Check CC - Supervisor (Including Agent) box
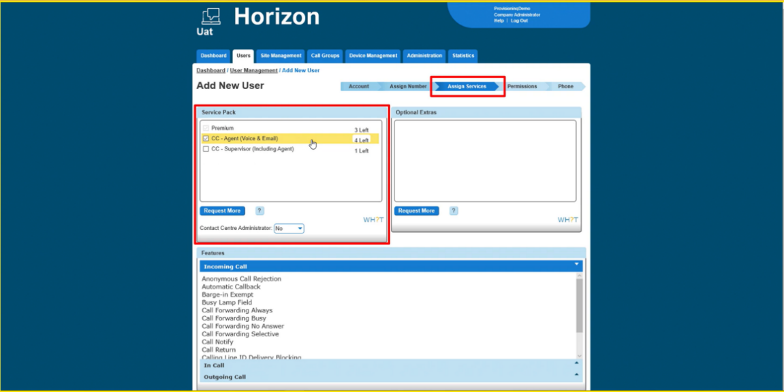 coord(206,149)
